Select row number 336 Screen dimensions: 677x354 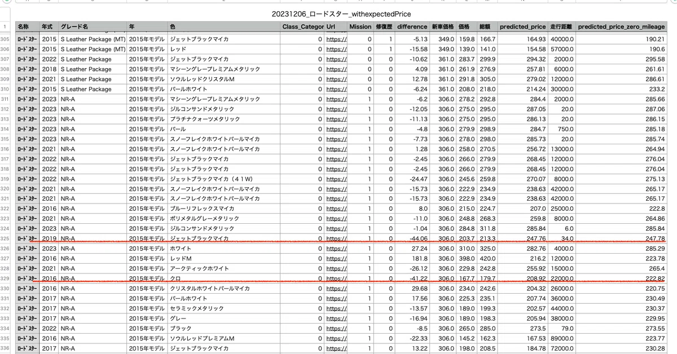click(x=6, y=348)
